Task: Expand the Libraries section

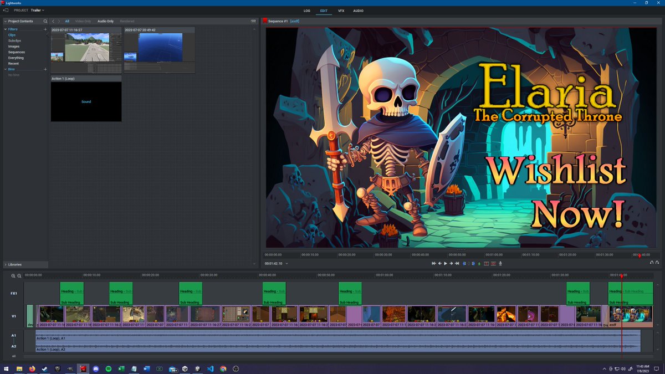Action: tap(6, 265)
